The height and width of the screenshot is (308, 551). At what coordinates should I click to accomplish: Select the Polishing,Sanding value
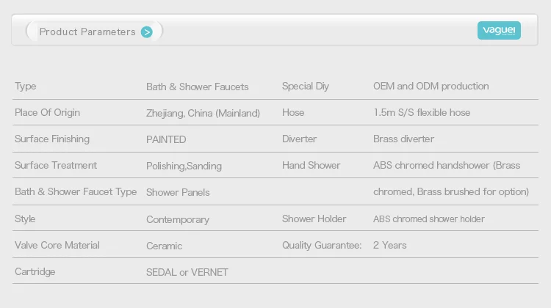(x=184, y=166)
